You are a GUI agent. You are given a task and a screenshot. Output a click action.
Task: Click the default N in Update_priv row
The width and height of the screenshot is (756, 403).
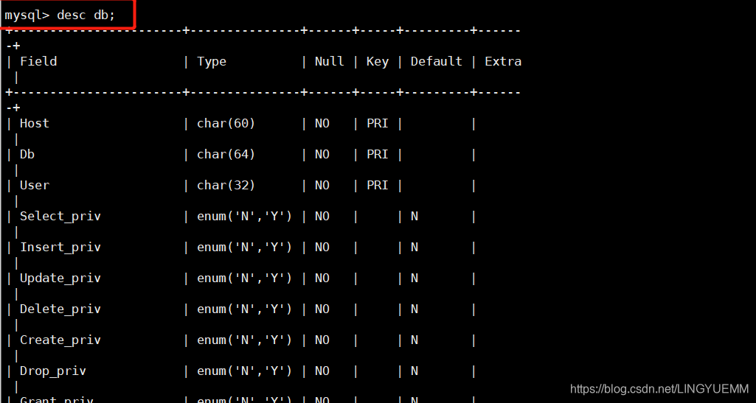[x=415, y=278]
